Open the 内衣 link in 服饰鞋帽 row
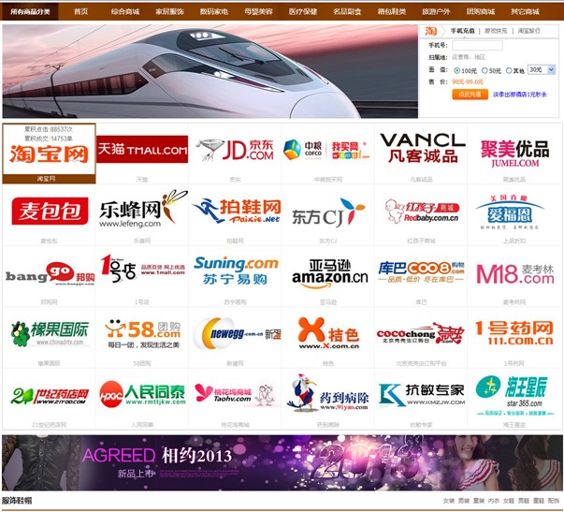The width and height of the screenshot is (564, 512). tap(494, 501)
